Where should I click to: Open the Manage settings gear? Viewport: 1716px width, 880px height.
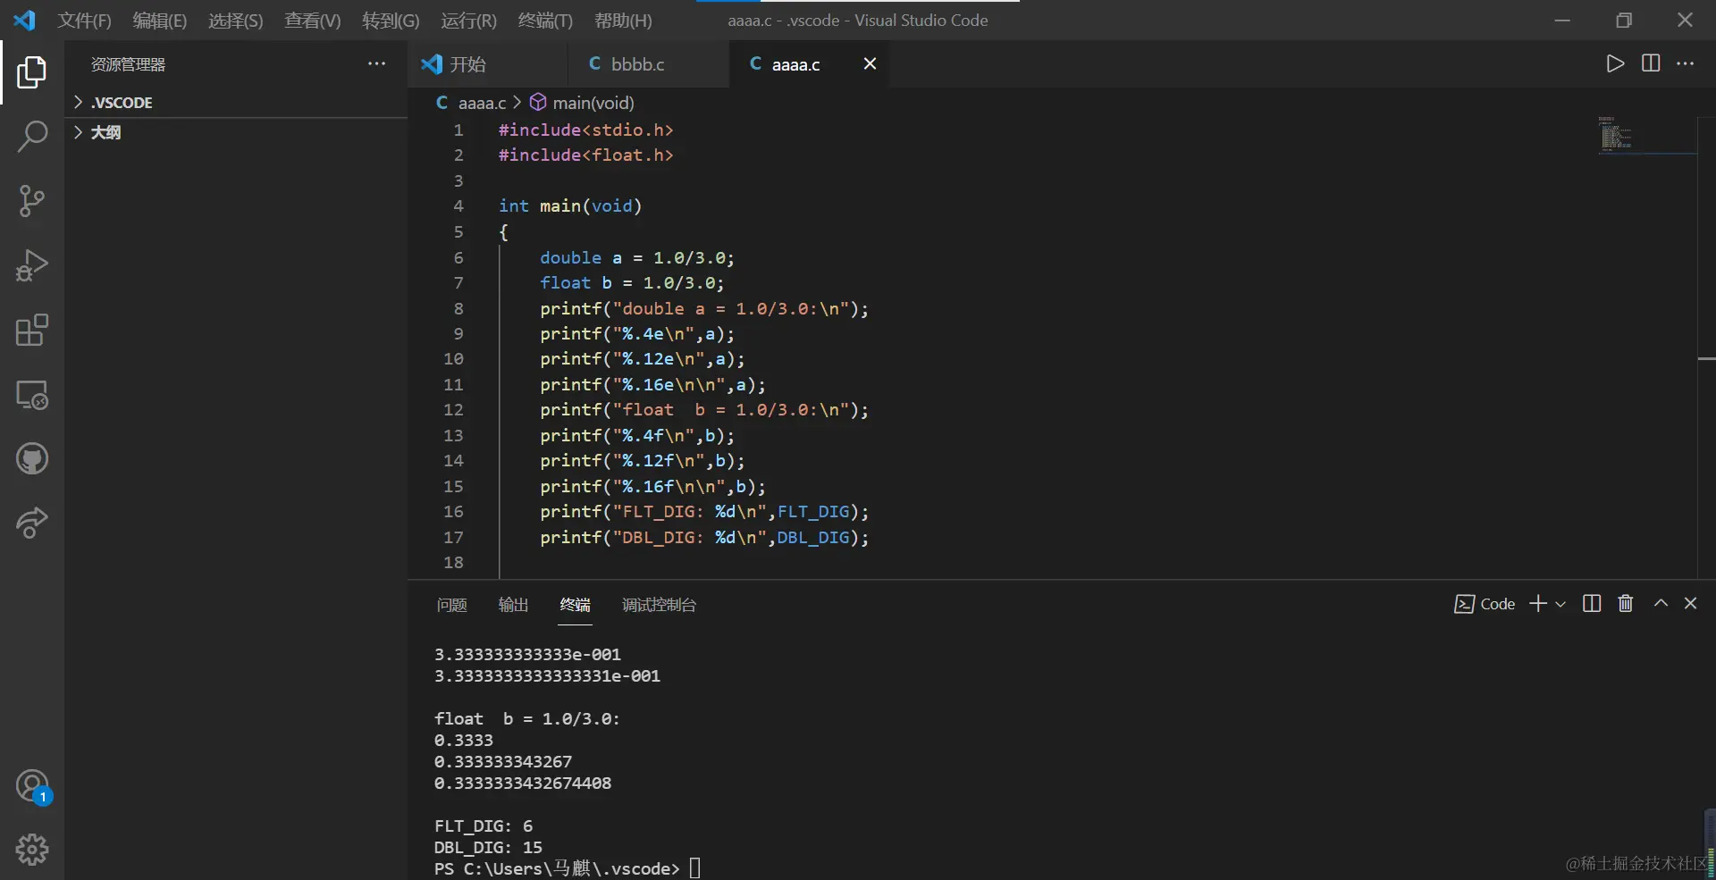pos(32,850)
